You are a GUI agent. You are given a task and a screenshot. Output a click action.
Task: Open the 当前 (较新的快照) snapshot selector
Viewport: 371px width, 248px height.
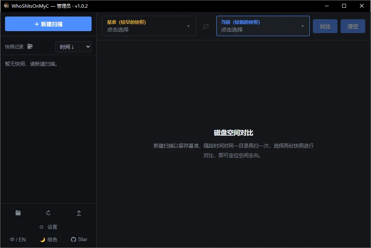click(263, 26)
